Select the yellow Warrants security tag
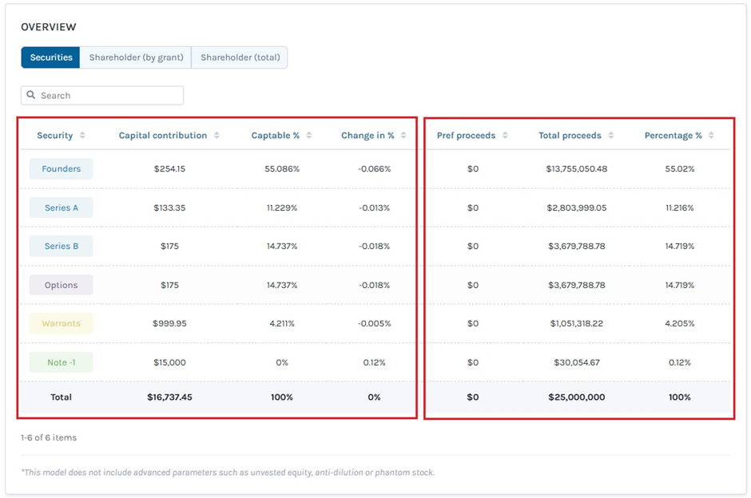Viewport: 751px width, 498px height. (x=61, y=323)
